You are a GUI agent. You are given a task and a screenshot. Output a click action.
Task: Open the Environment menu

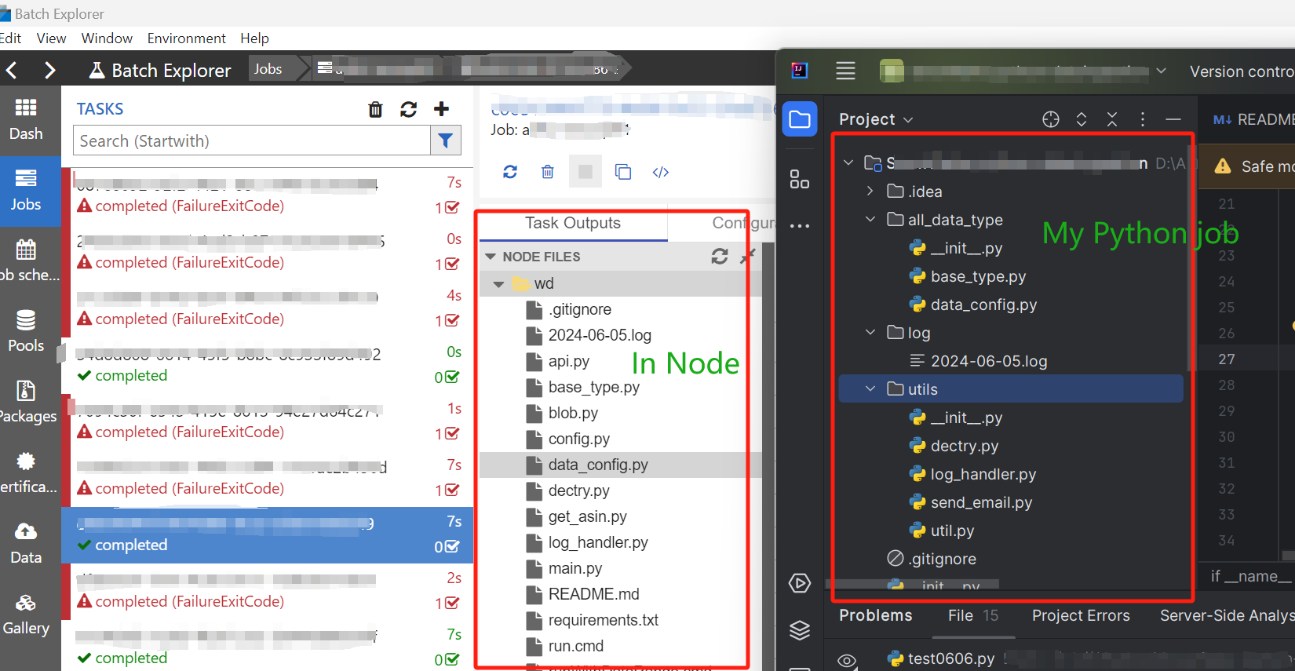[x=186, y=38]
